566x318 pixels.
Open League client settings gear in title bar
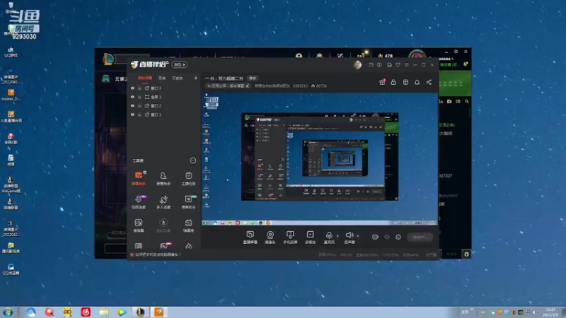point(456,52)
